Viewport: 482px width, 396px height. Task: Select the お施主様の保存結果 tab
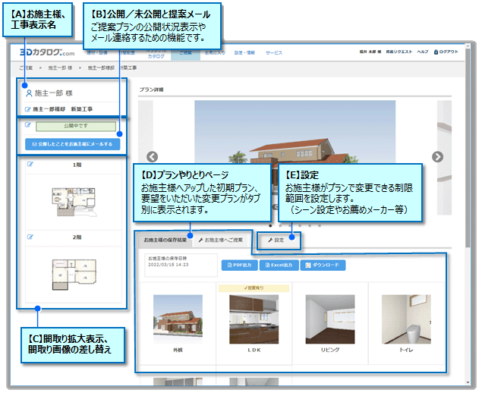(162, 240)
